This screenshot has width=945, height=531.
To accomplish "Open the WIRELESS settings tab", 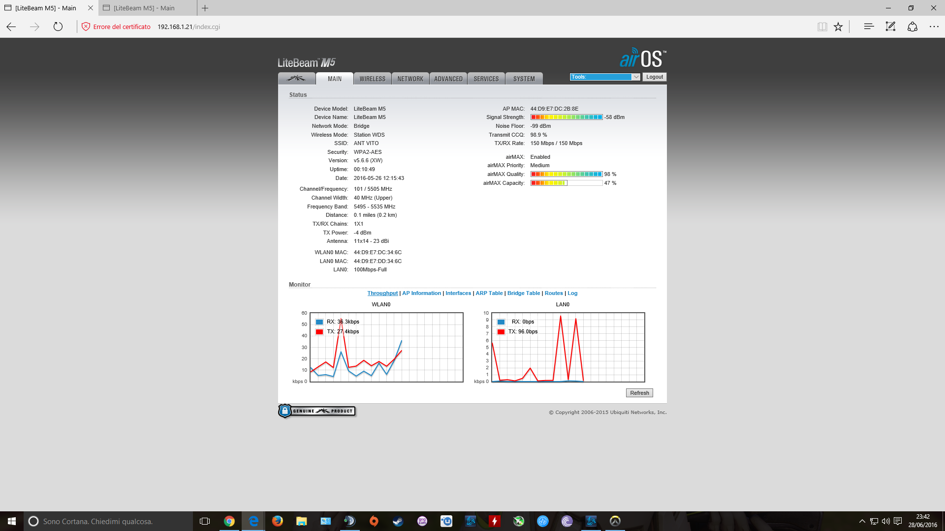I will pyautogui.click(x=373, y=79).
